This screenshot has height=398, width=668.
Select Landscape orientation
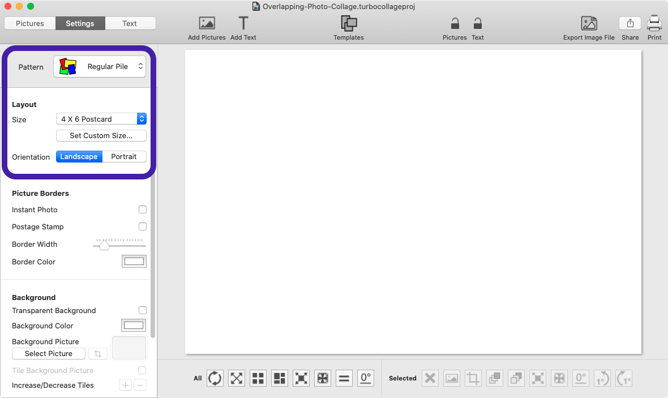[79, 156]
